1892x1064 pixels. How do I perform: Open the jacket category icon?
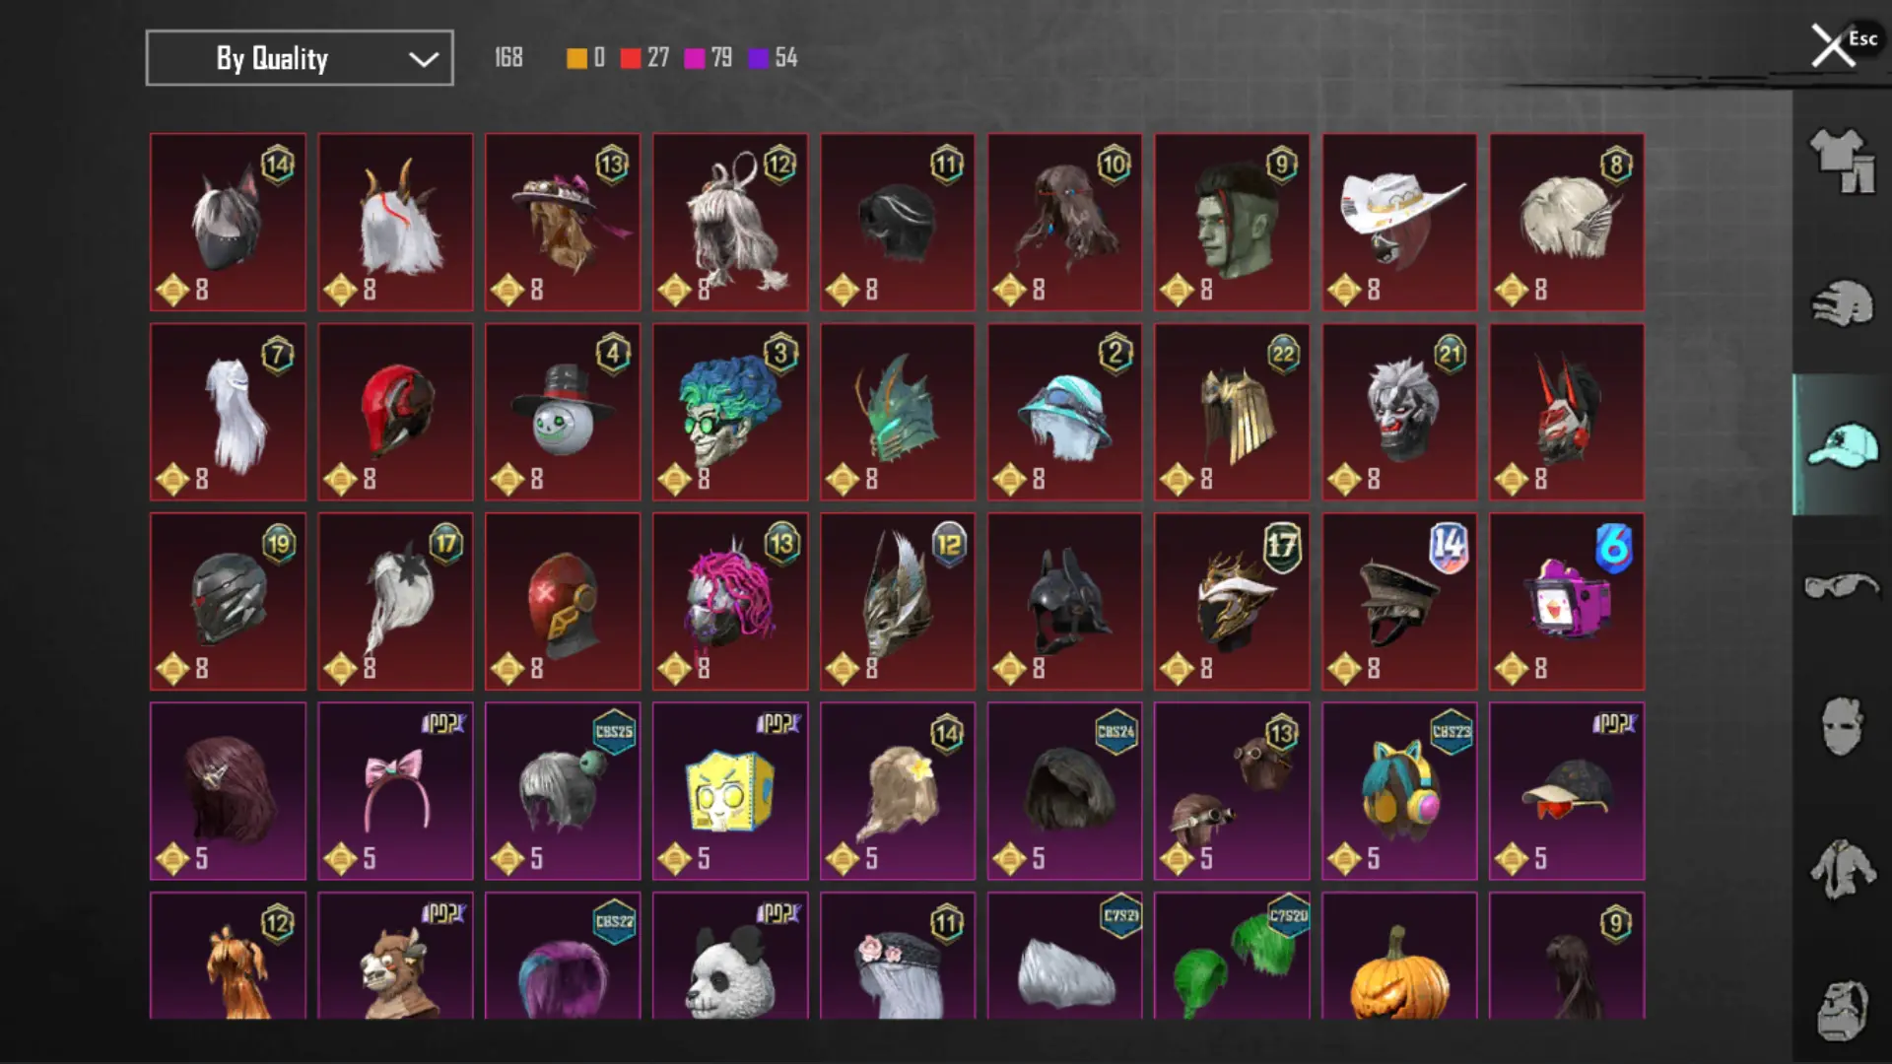1841,869
